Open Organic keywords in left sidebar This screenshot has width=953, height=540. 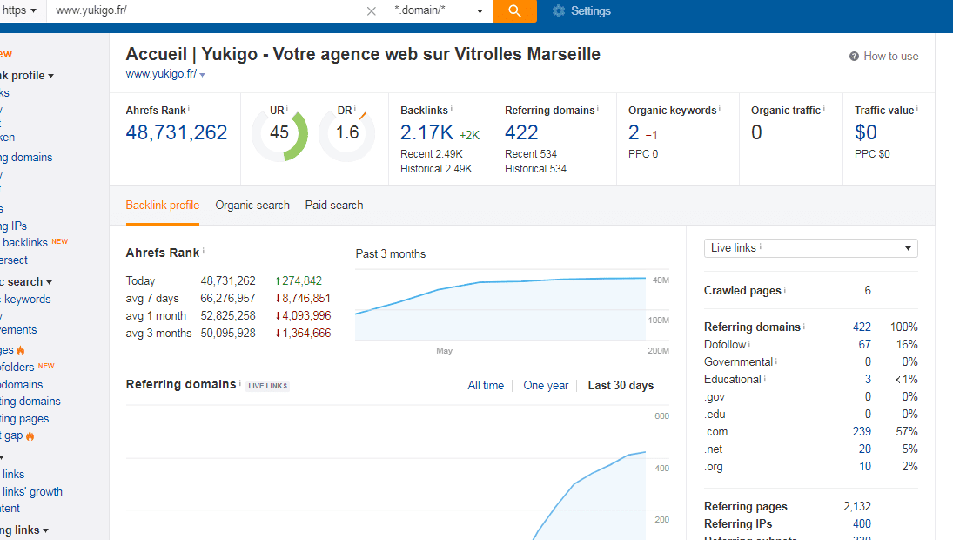pos(25,300)
